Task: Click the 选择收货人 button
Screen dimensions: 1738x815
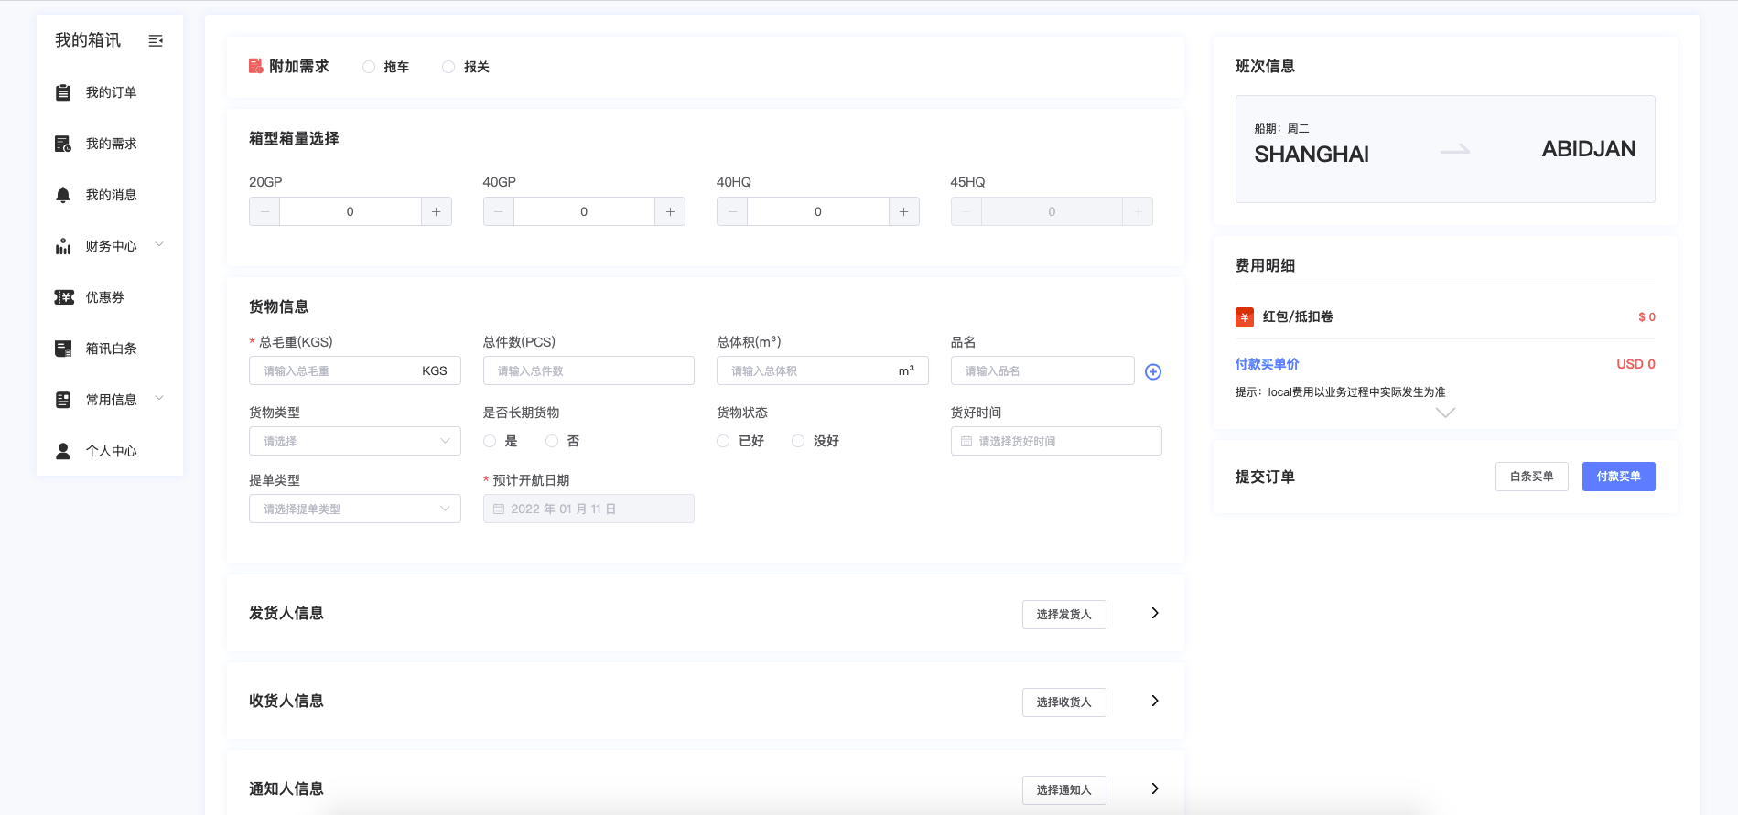Action: (1064, 702)
